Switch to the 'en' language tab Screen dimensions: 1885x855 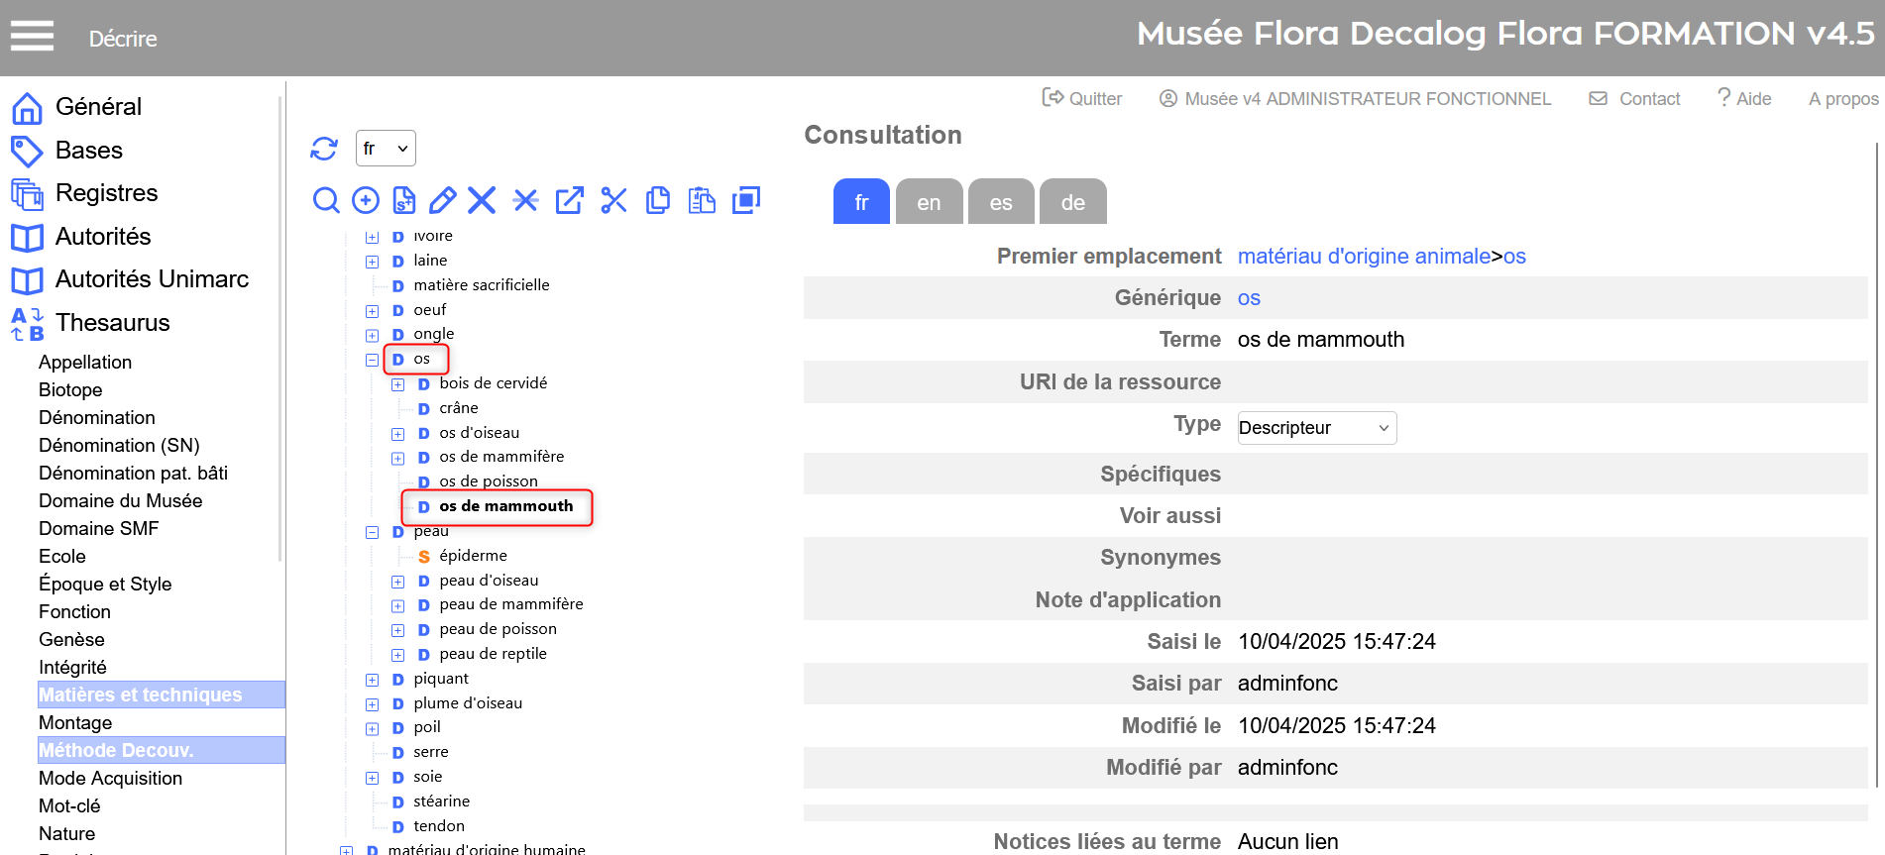coord(929,202)
